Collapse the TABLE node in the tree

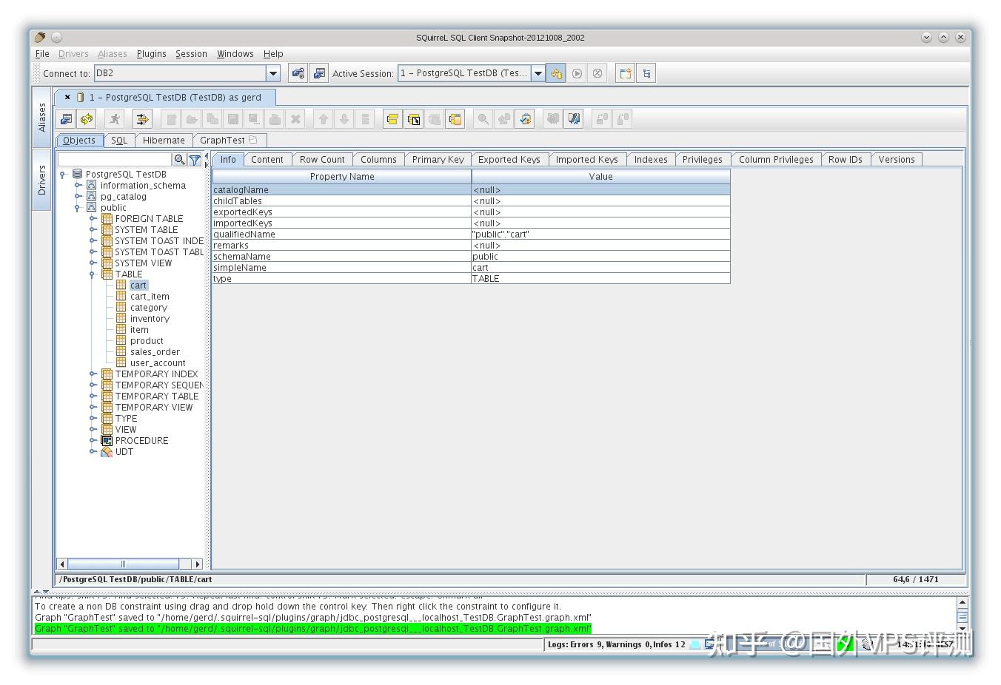tap(92, 274)
